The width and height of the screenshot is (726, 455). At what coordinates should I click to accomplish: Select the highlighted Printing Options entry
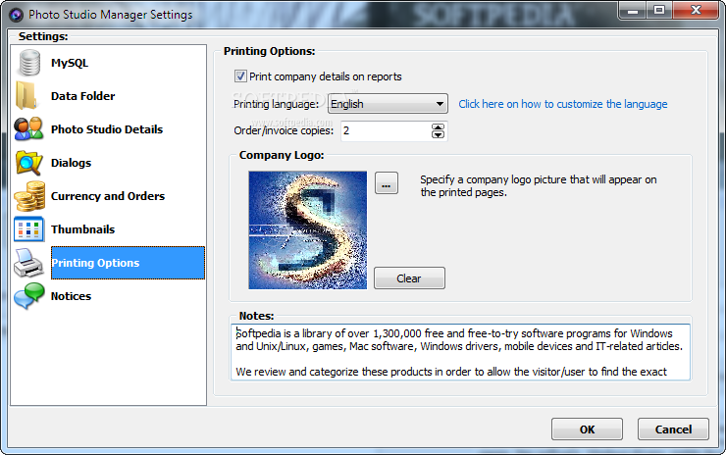pos(128,263)
